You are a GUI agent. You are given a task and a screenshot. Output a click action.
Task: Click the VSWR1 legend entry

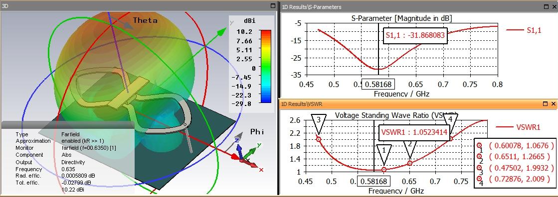click(x=518, y=127)
